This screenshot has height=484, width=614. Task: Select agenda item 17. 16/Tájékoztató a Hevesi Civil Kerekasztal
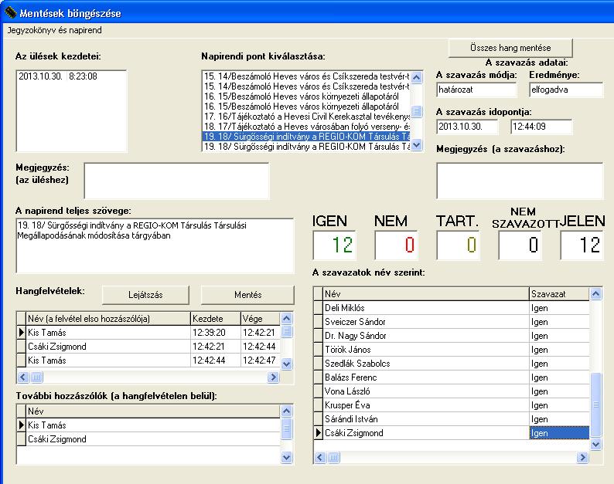point(306,117)
